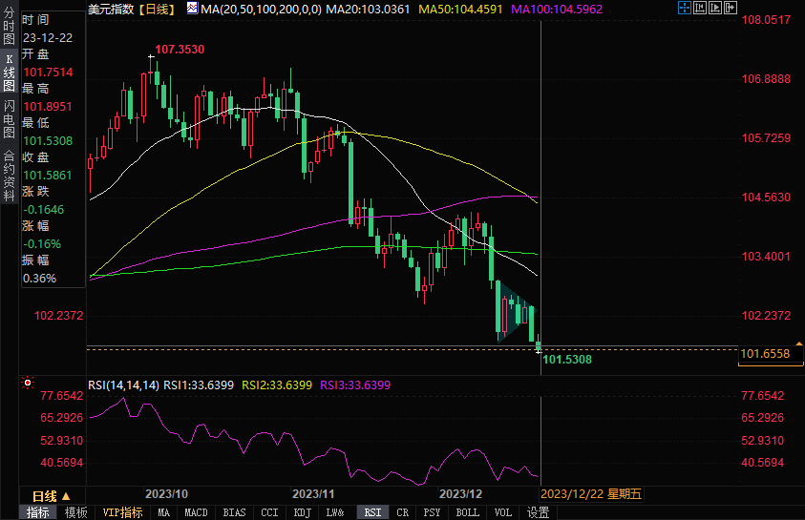Click the MA indicator chart icon
Viewport: 805px width, 520px height.
tap(192, 9)
